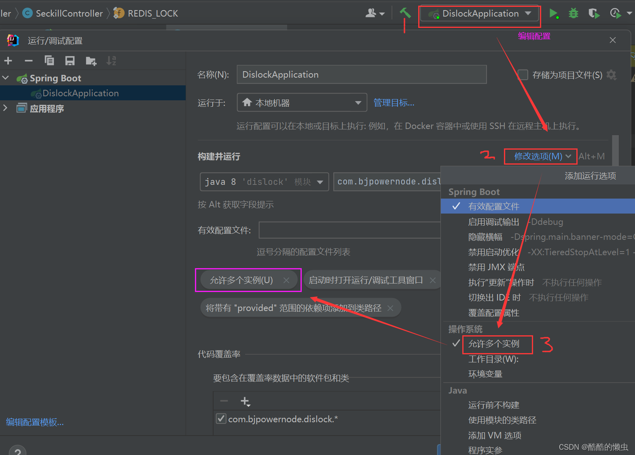The height and width of the screenshot is (455, 635).
Task: Open the user account icon menu
Action: pos(375,13)
